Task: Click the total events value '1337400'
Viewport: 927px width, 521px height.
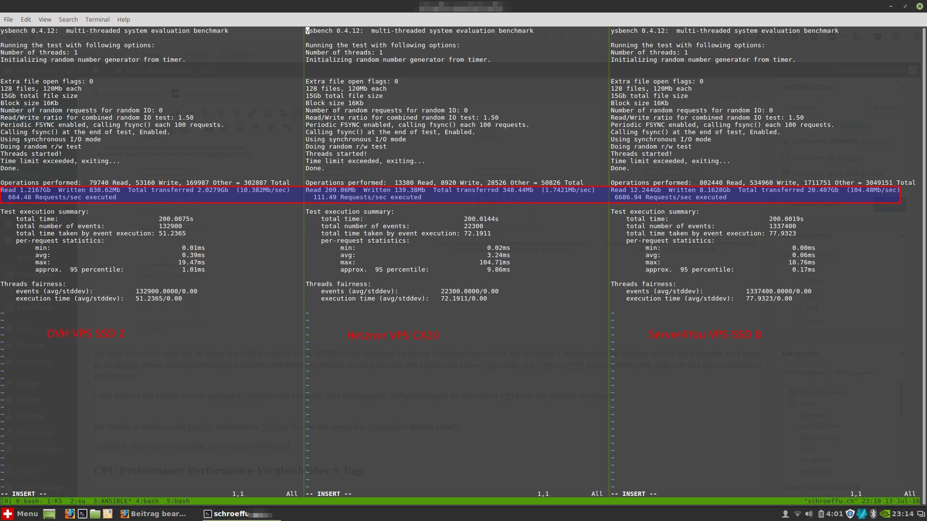Action: tap(783, 226)
